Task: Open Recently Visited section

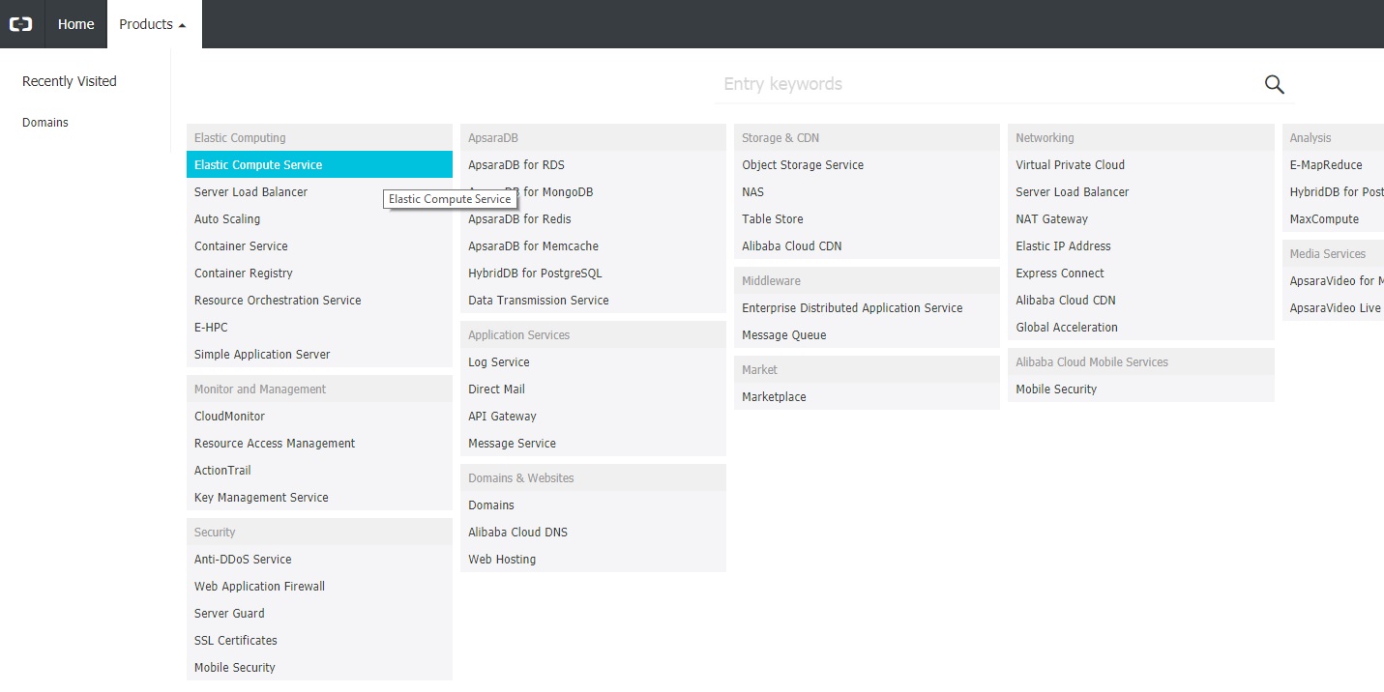Action: [70, 81]
